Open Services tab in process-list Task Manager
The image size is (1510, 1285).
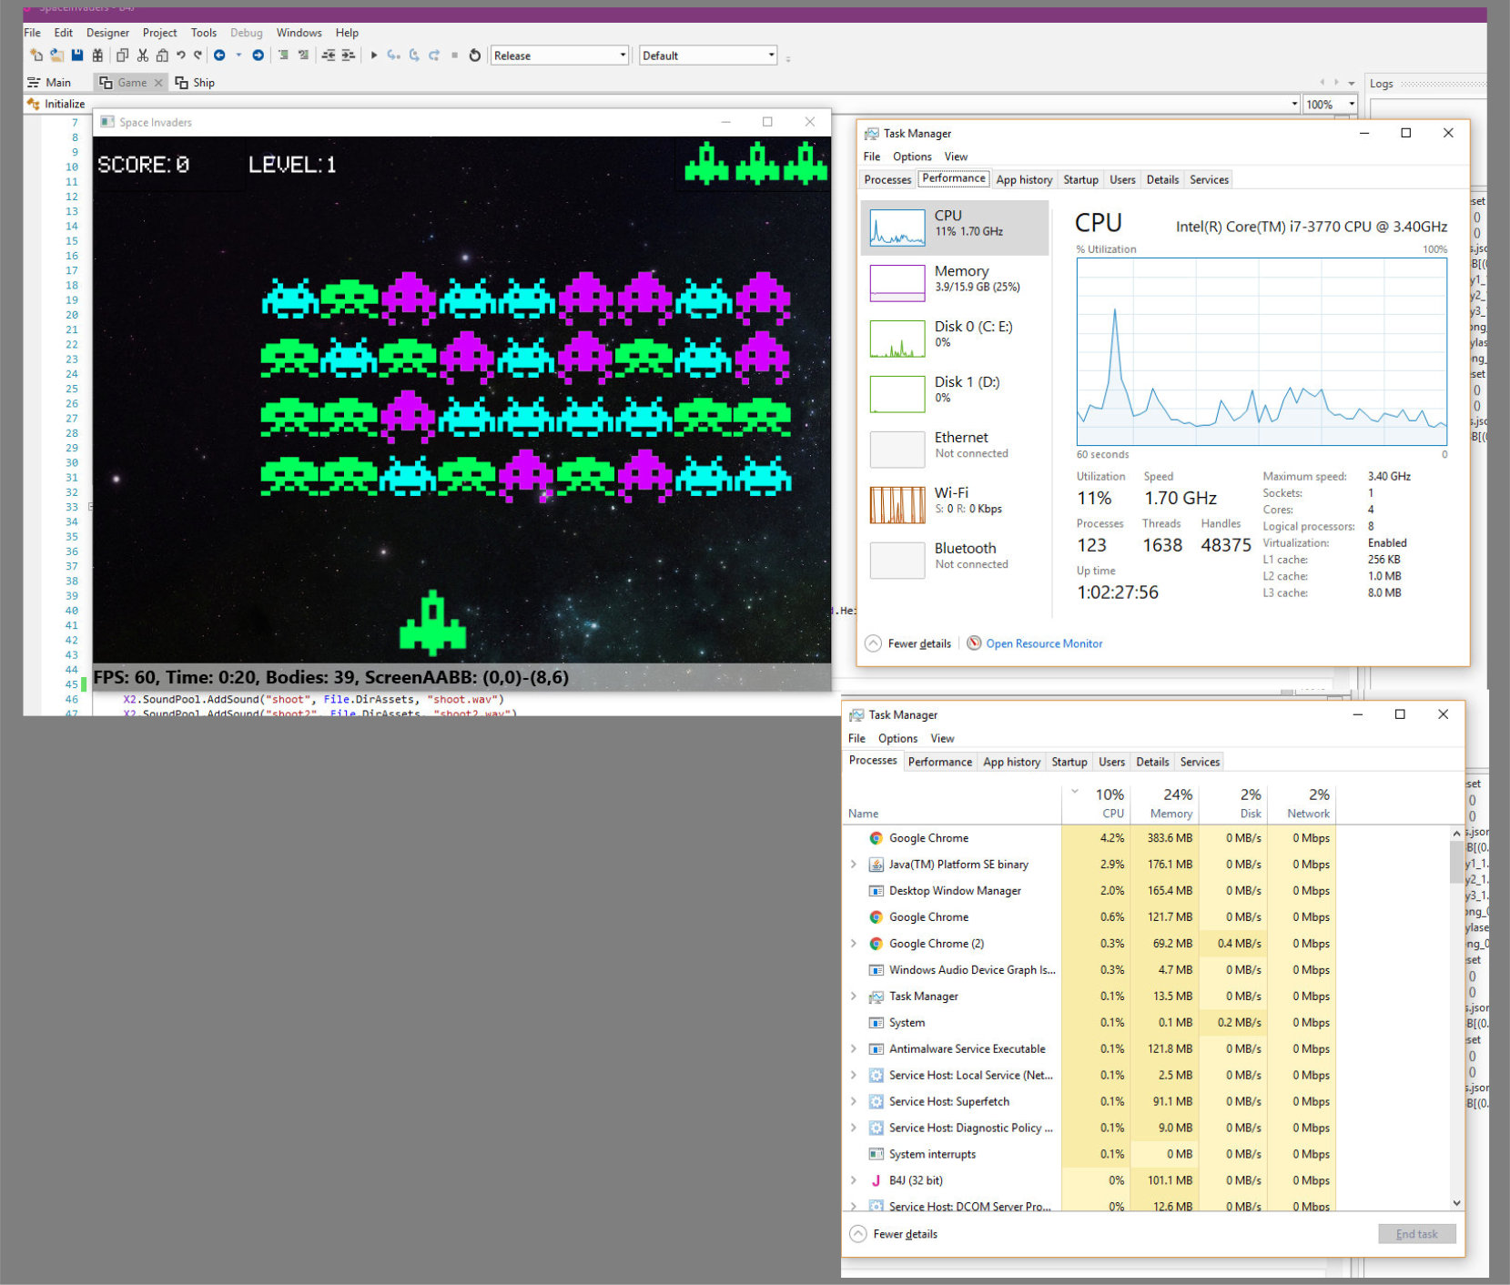pos(1200,763)
